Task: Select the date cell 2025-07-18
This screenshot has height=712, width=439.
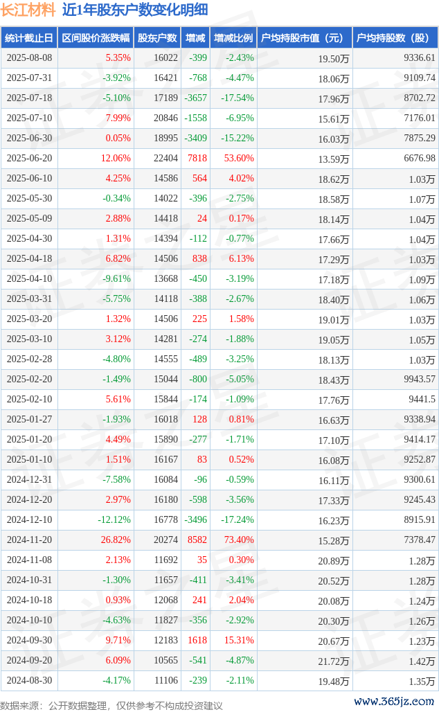Action: coord(30,98)
